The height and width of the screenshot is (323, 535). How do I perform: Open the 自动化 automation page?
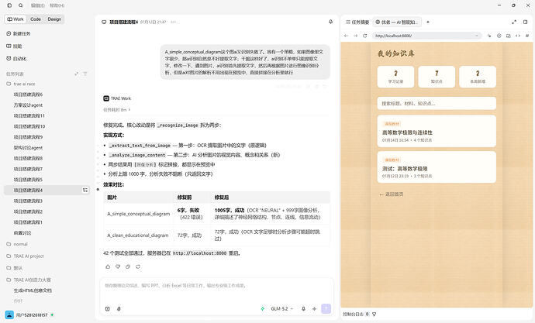16,59
